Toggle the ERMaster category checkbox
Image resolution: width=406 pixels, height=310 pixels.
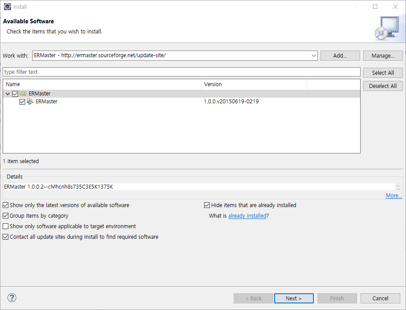tap(15, 94)
